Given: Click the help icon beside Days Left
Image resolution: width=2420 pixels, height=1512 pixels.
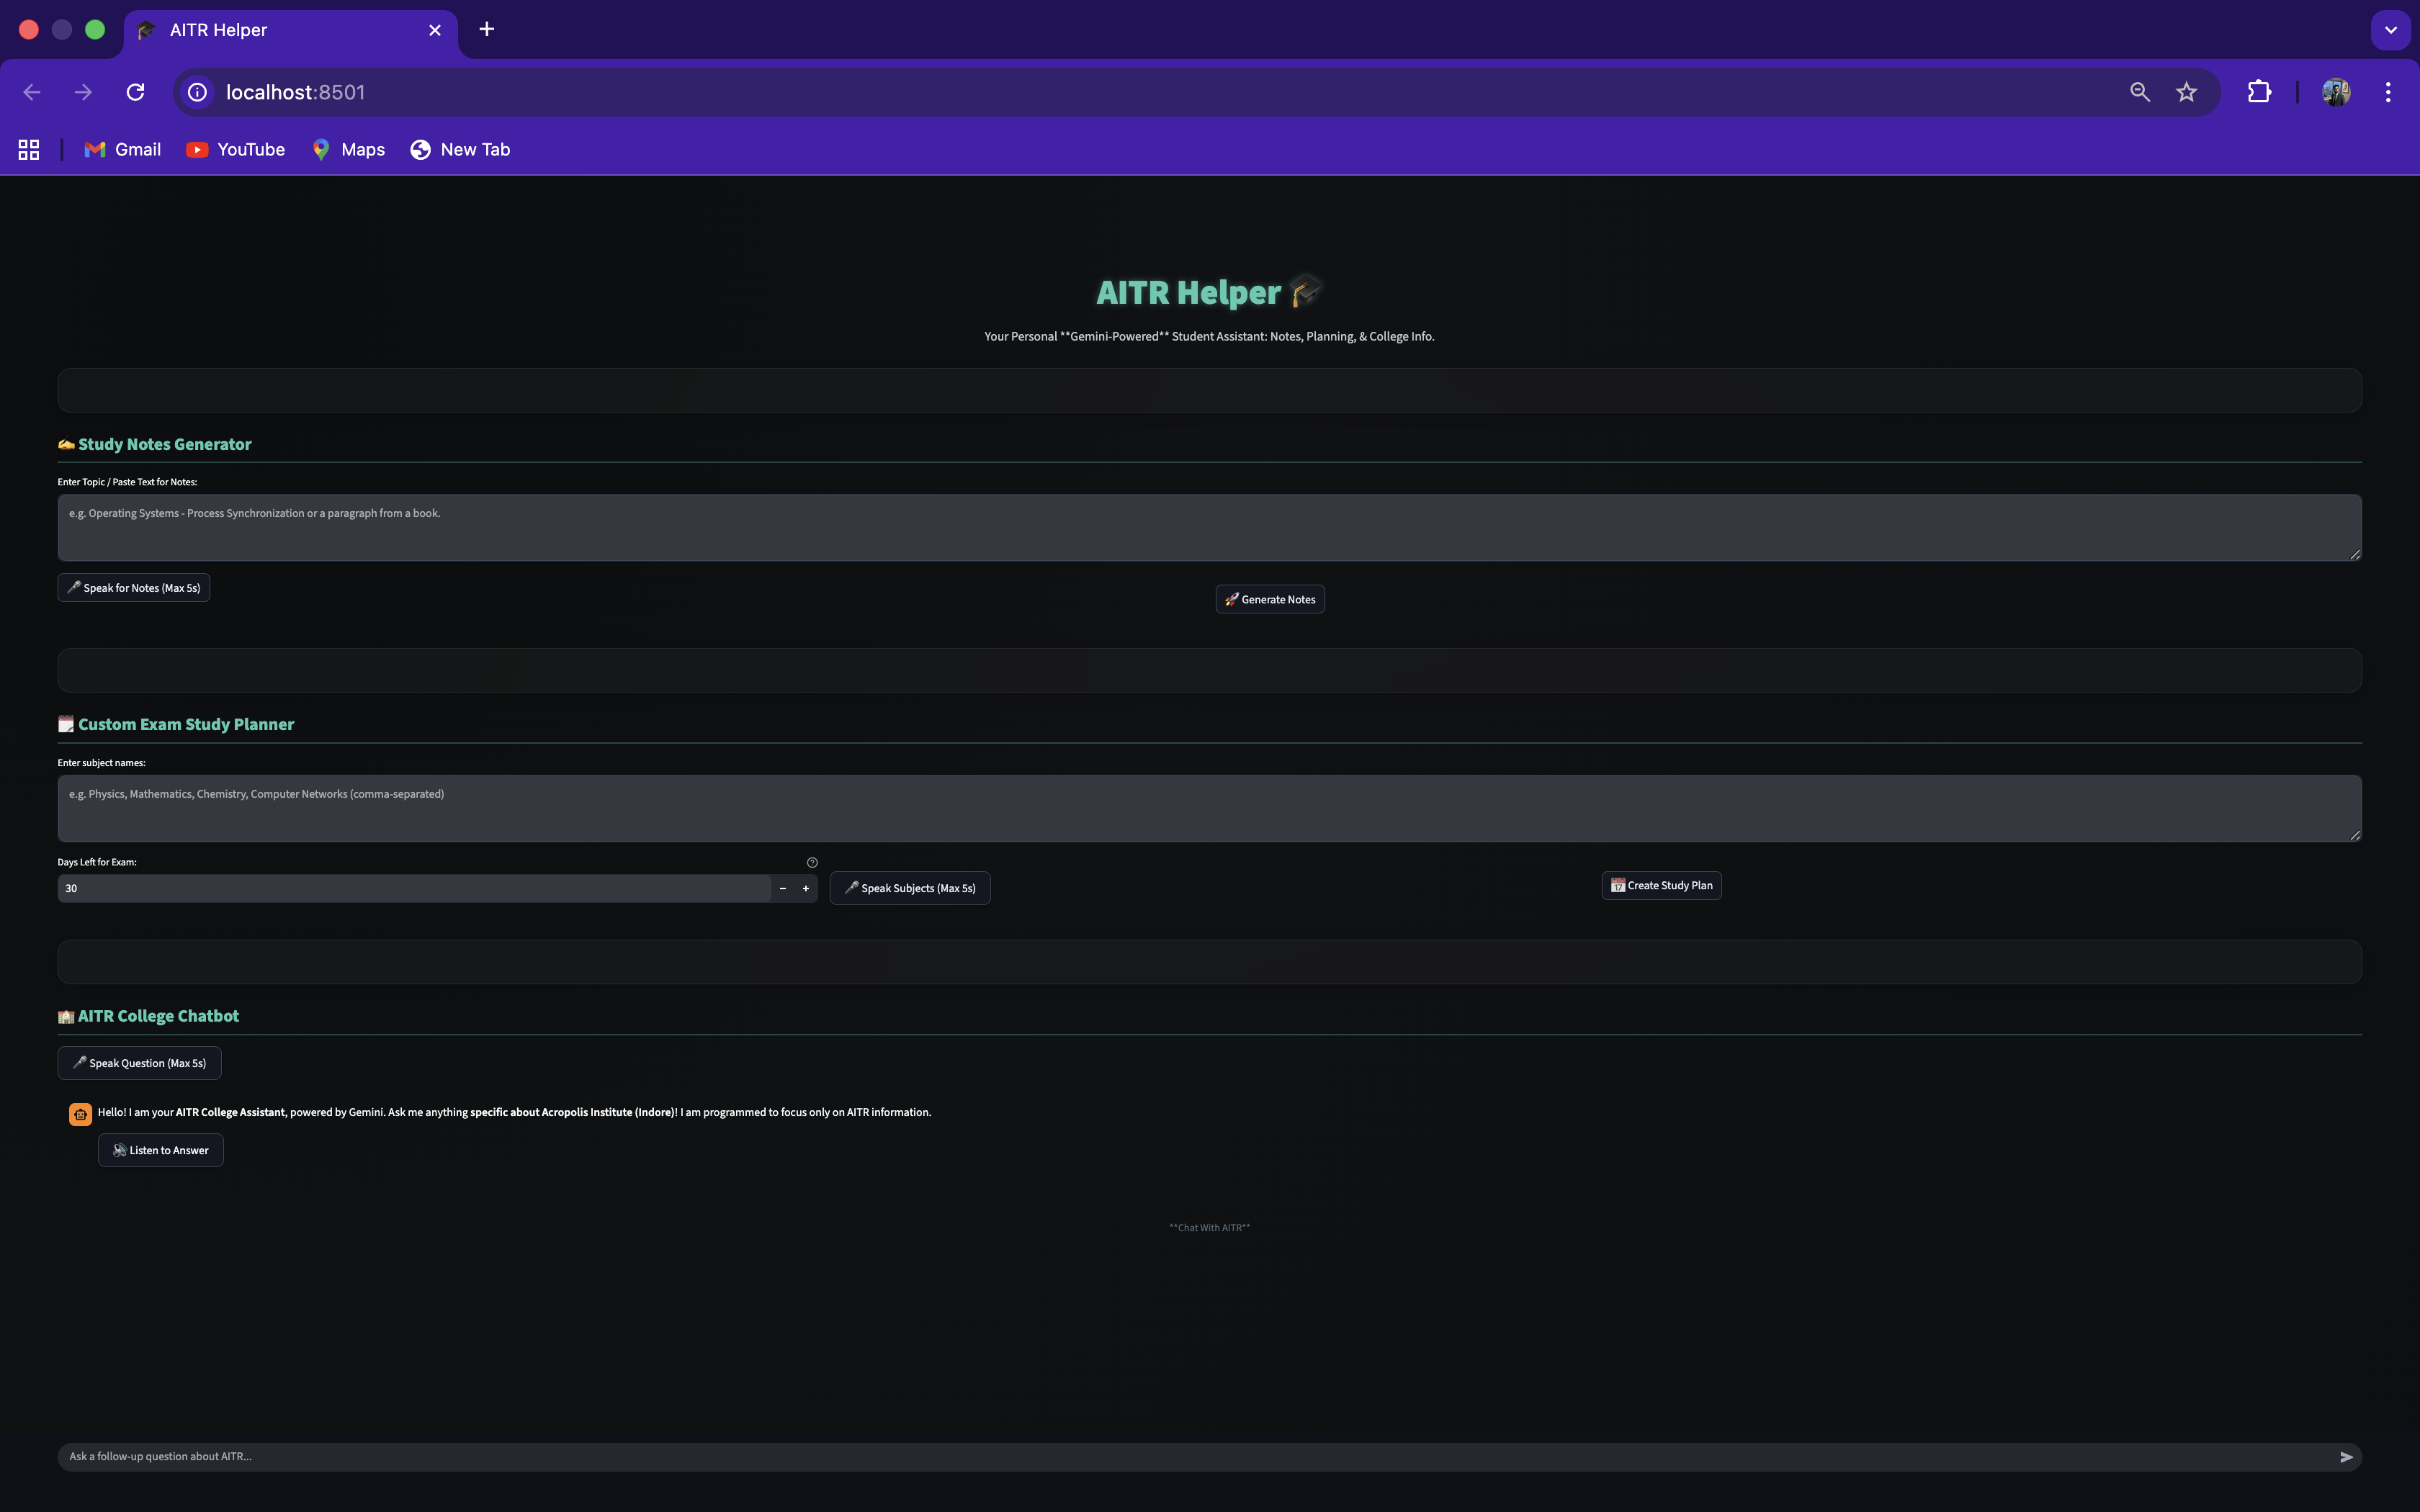Looking at the screenshot, I should click(x=812, y=862).
